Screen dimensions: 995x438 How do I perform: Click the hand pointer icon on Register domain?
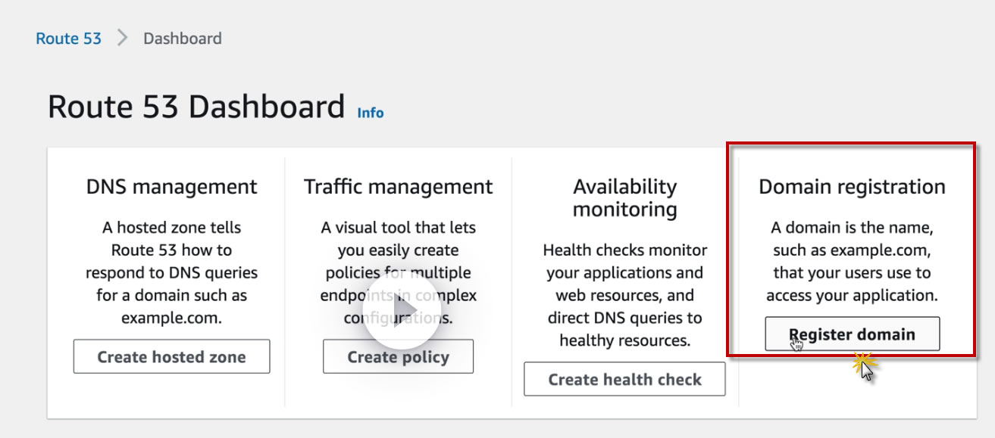point(796,344)
